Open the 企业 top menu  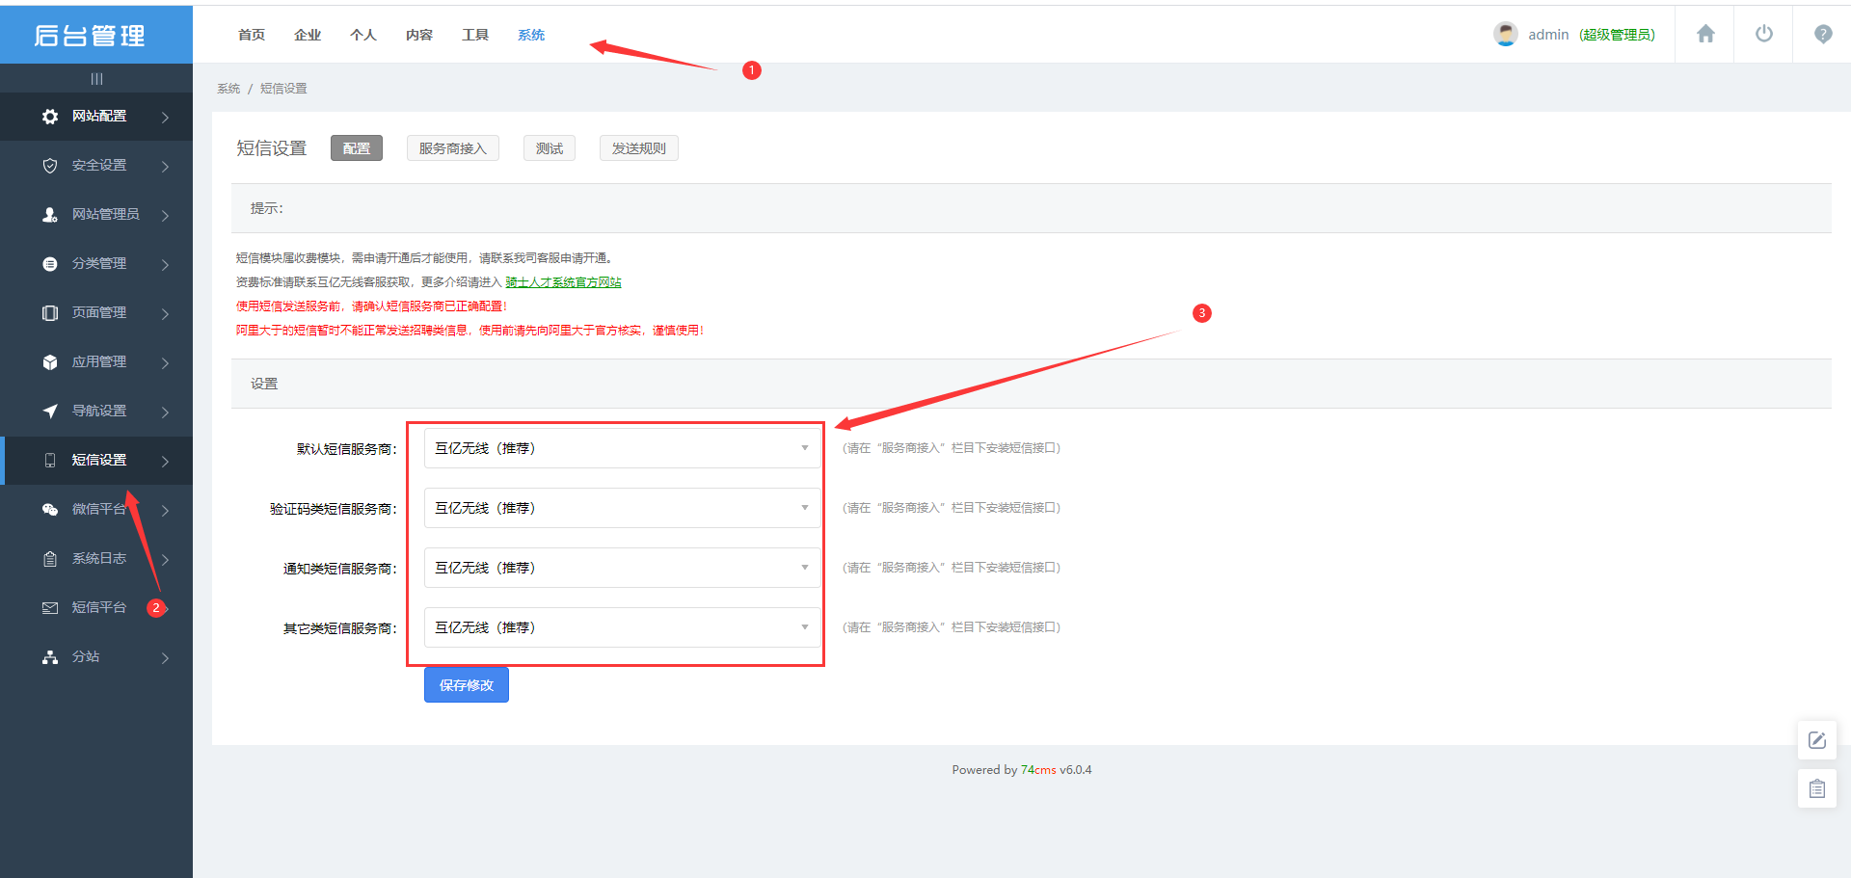point(308,35)
